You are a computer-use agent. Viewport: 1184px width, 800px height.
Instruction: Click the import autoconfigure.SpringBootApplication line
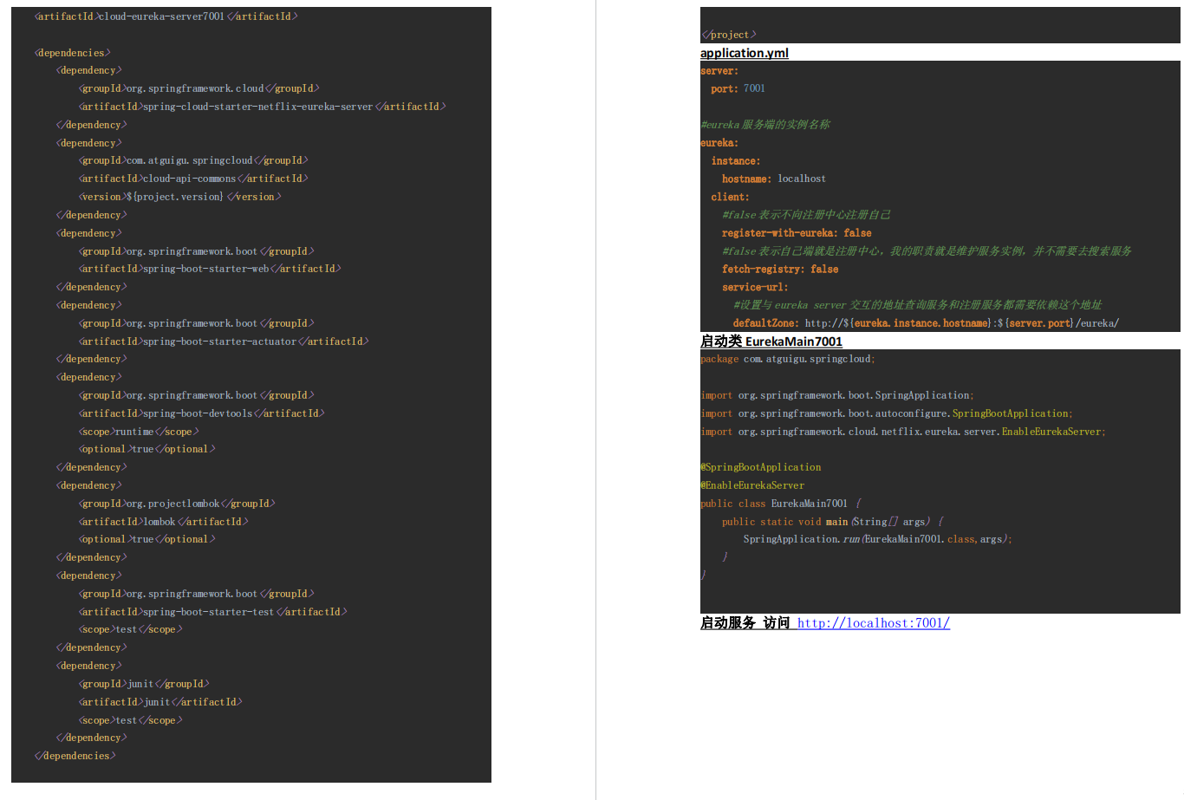click(x=887, y=413)
